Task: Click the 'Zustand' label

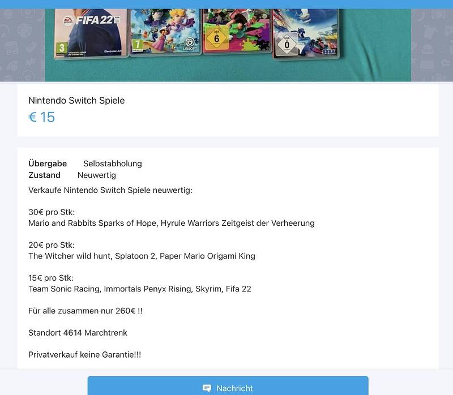Action: tap(45, 175)
